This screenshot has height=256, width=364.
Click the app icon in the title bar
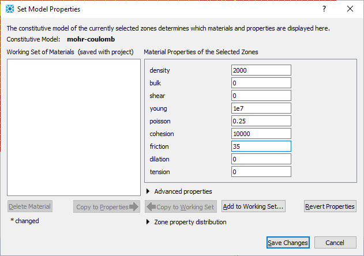point(10,9)
